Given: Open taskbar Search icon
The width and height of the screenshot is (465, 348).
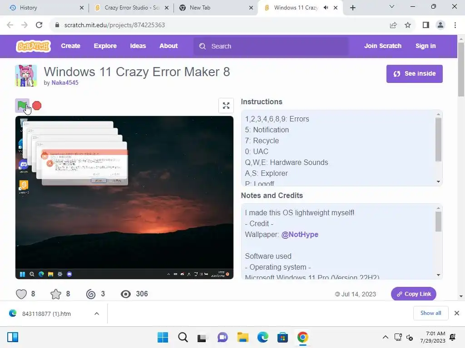Looking at the screenshot, I should click(183, 337).
